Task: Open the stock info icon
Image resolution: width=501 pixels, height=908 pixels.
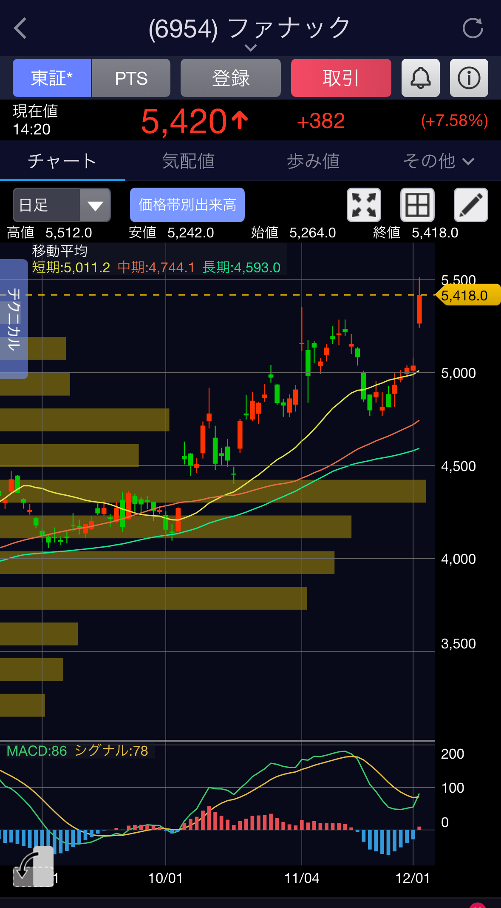Action: 469,78
